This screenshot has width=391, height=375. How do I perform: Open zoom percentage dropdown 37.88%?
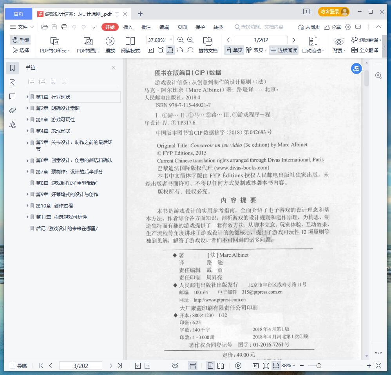(171, 40)
